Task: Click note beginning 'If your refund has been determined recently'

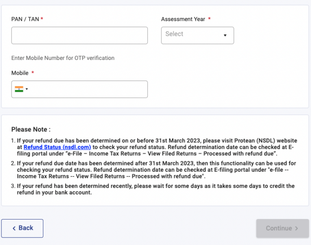Action: click(155, 189)
